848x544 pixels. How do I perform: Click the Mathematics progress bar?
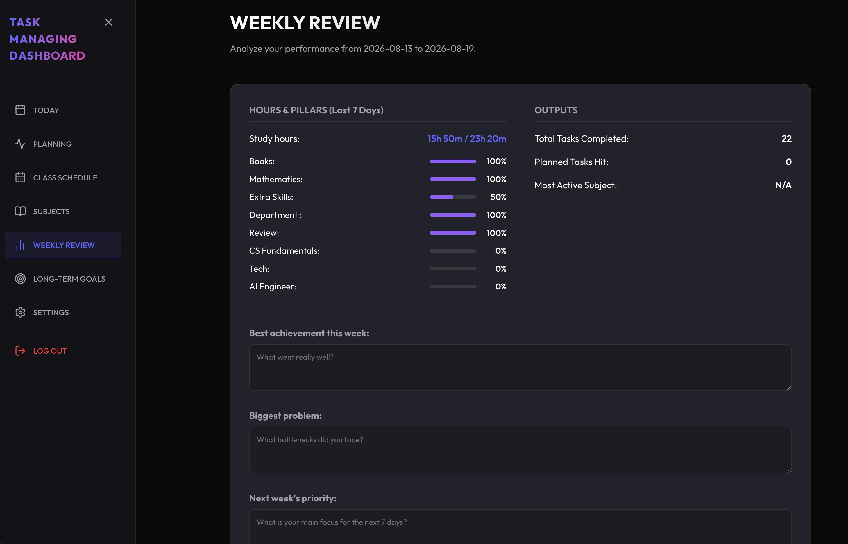pyautogui.click(x=453, y=179)
